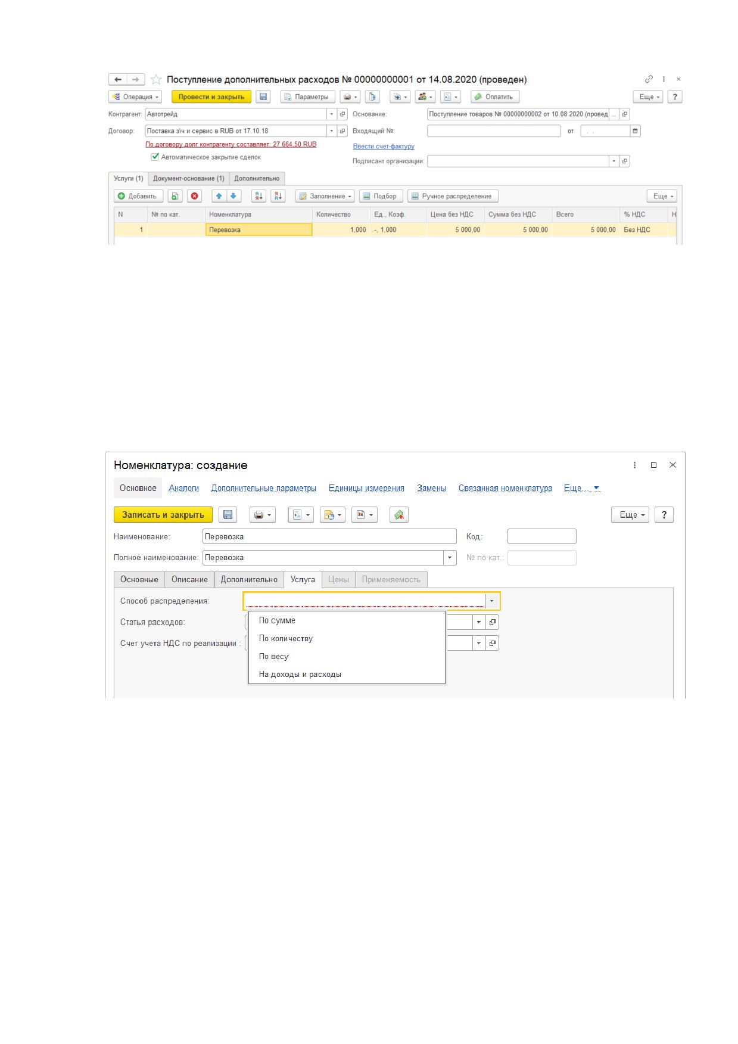
Task: Open the print menu in the expenses document
Action: click(350, 97)
